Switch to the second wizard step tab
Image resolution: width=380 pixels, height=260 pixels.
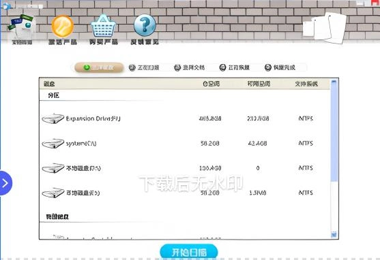[x=144, y=67]
